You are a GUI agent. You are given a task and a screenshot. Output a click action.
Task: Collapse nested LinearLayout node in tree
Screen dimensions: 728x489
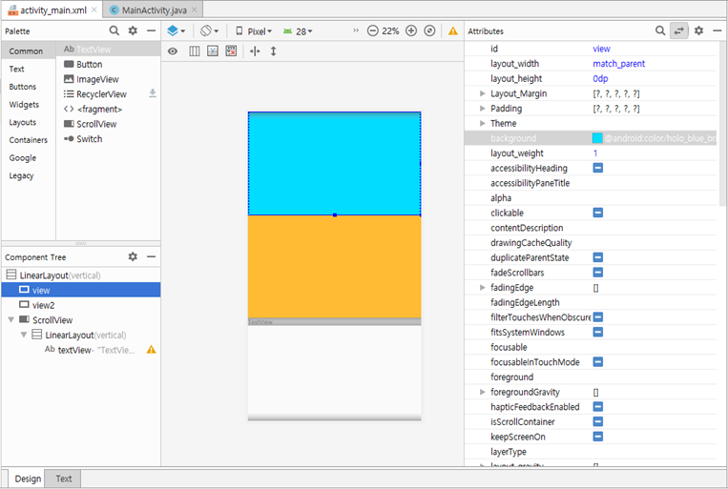[x=24, y=335]
